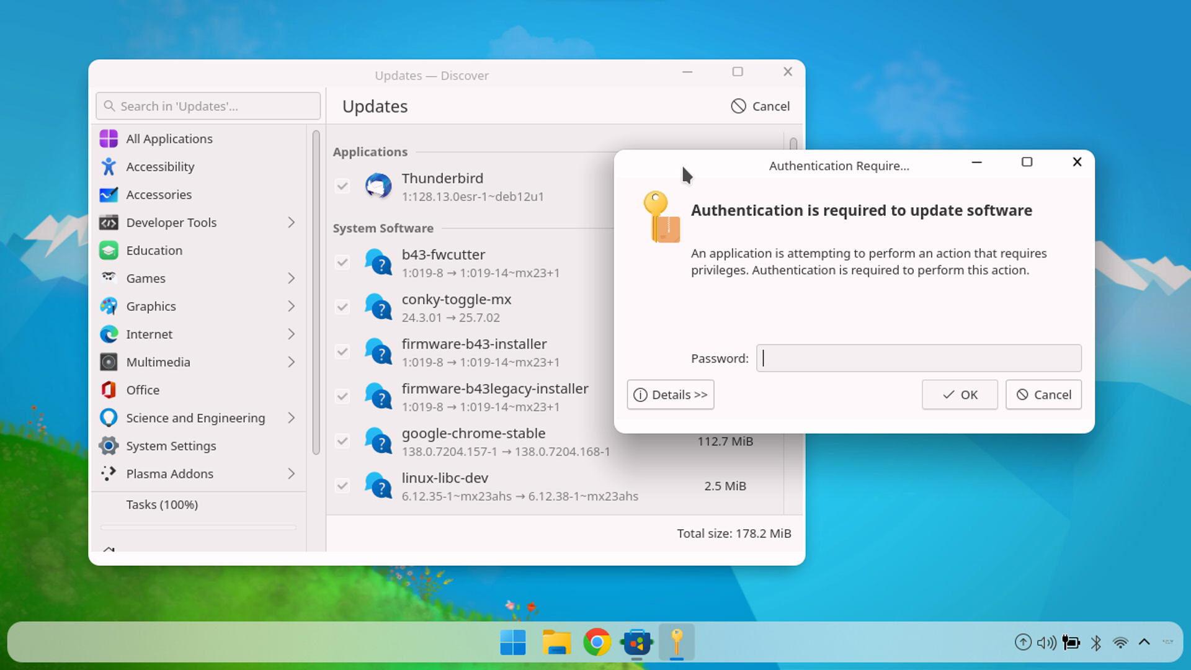
Task: Click the Plasma Addons icon
Action: tap(109, 473)
